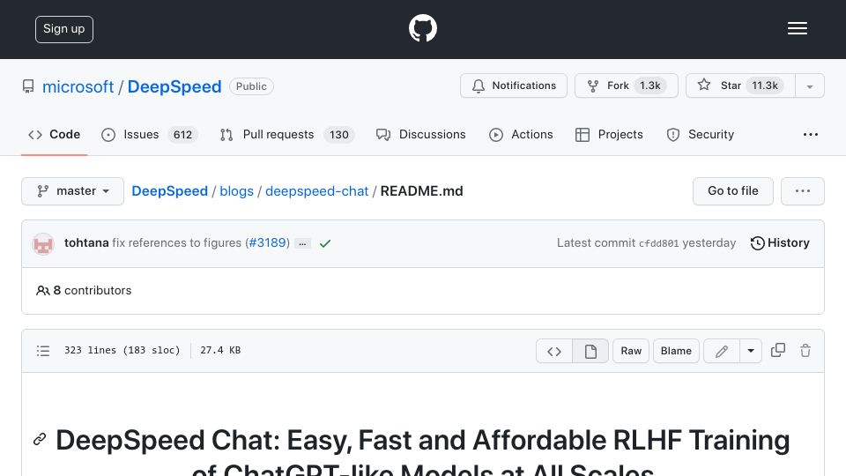Toggle the table of contents outline icon
Viewport: 846px width, 476px height.
point(43,351)
